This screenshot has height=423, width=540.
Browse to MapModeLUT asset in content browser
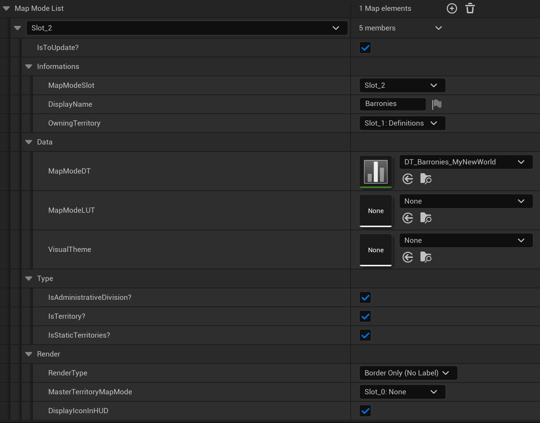pyautogui.click(x=426, y=218)
